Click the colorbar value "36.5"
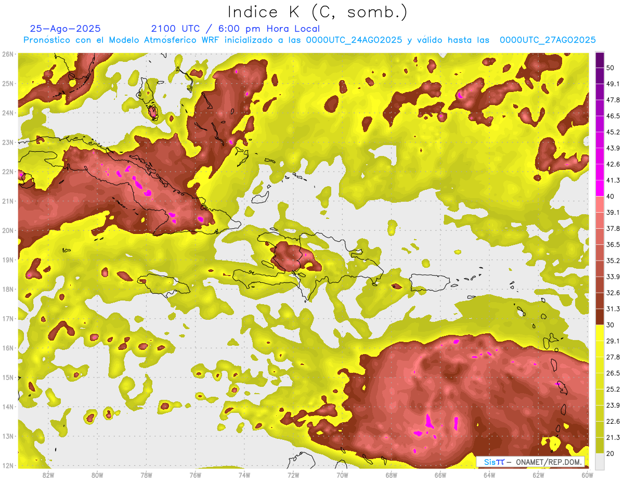Viewport: 624px width, 482px height. pos(613,245)
